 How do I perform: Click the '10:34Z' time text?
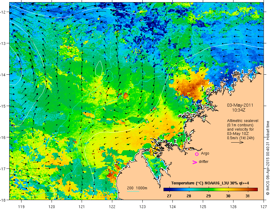(x=238, y=110)
